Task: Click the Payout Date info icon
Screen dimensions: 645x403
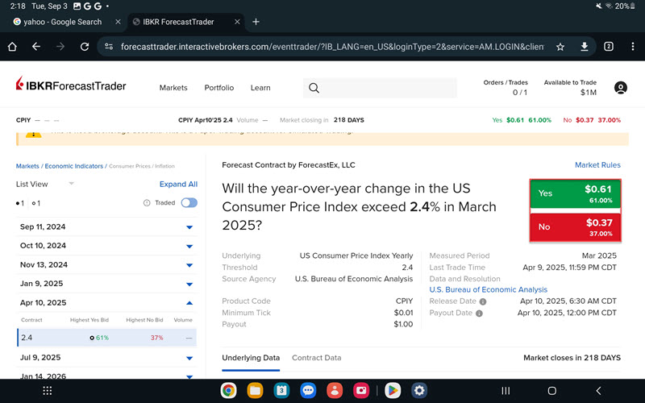Action: point(479,313)
